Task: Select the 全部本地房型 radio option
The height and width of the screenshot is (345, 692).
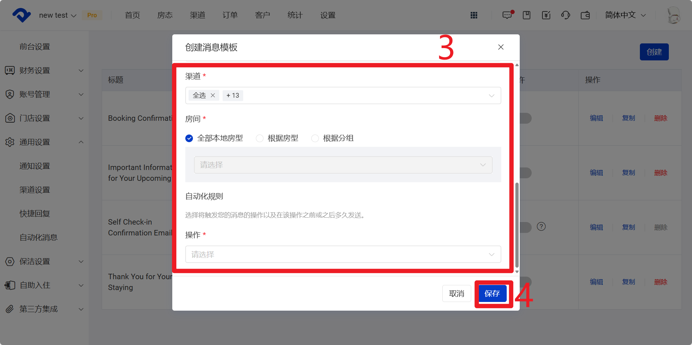Action: tap(189, 138)
